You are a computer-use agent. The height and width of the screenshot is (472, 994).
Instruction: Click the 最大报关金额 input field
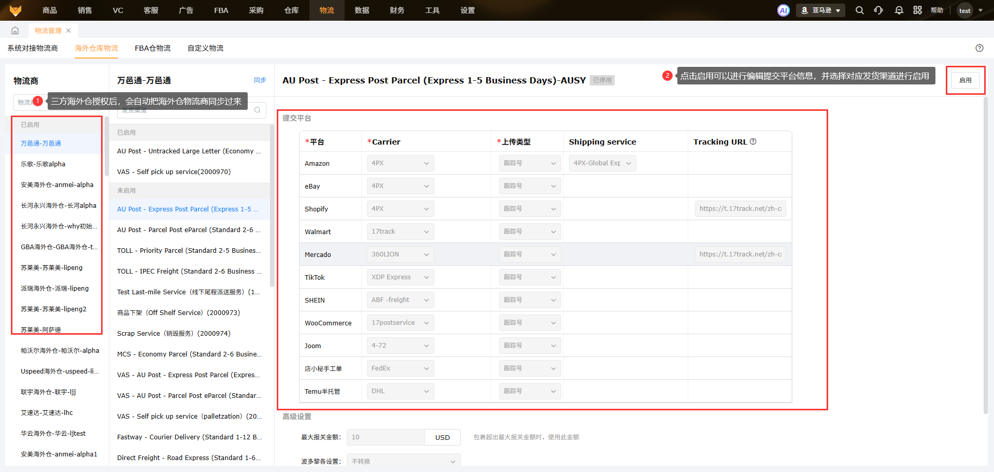click(x=385, y=437)
